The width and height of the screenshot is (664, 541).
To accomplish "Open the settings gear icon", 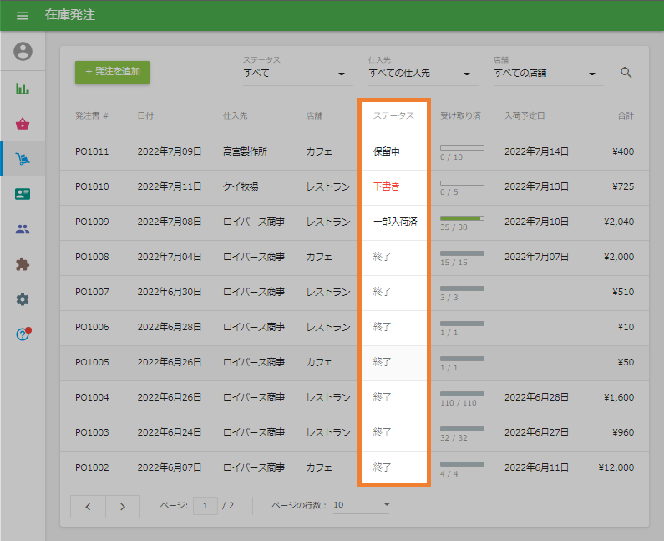I will pos(23,299).
